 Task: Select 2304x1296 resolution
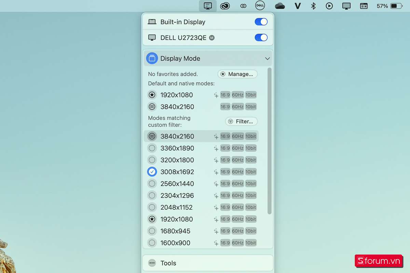pyautogui.click(x=201, y=196)
